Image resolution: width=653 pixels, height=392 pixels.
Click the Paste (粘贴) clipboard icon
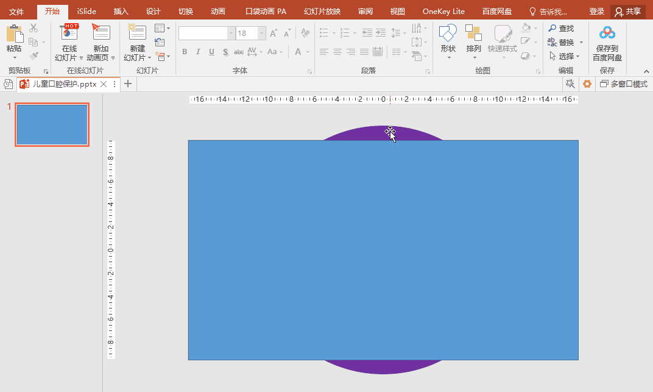tap(14, 35)
